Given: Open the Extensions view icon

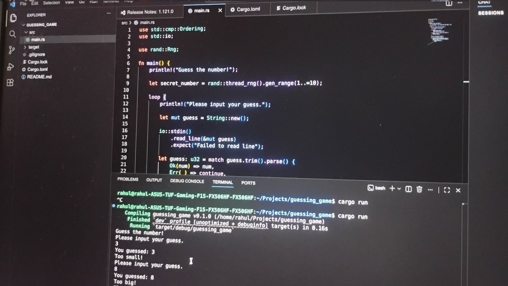Looking at the screenshot, I should tap(10, 83).
